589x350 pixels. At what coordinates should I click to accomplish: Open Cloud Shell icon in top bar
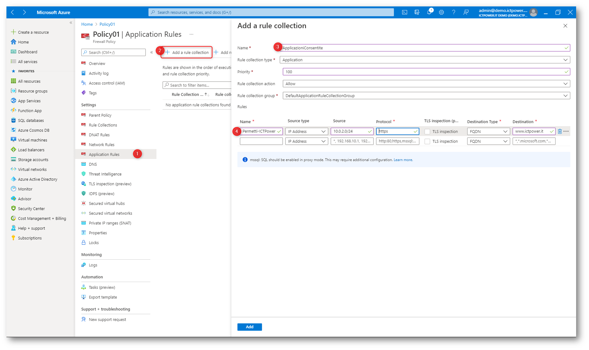[404, 13]
